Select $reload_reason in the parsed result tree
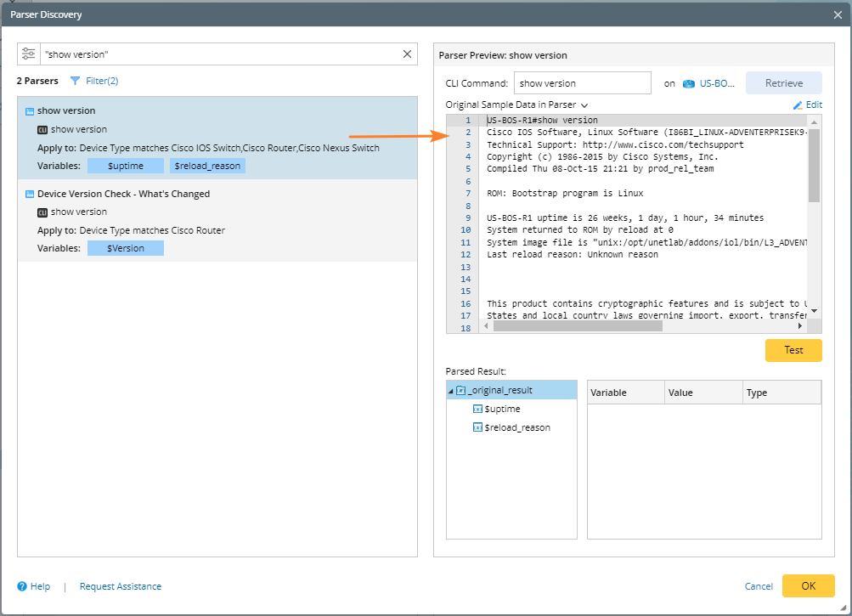The width and height of the screenshot is (852, 616). (516, 427)
